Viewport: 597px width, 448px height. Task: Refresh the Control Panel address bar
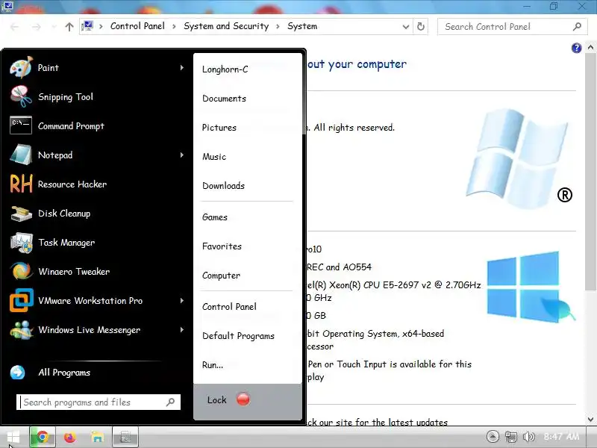pos(421,26)
